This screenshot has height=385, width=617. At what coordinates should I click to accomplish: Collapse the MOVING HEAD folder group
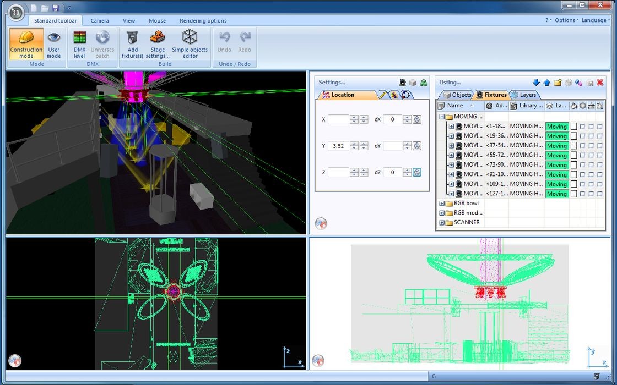click(442, 117)
